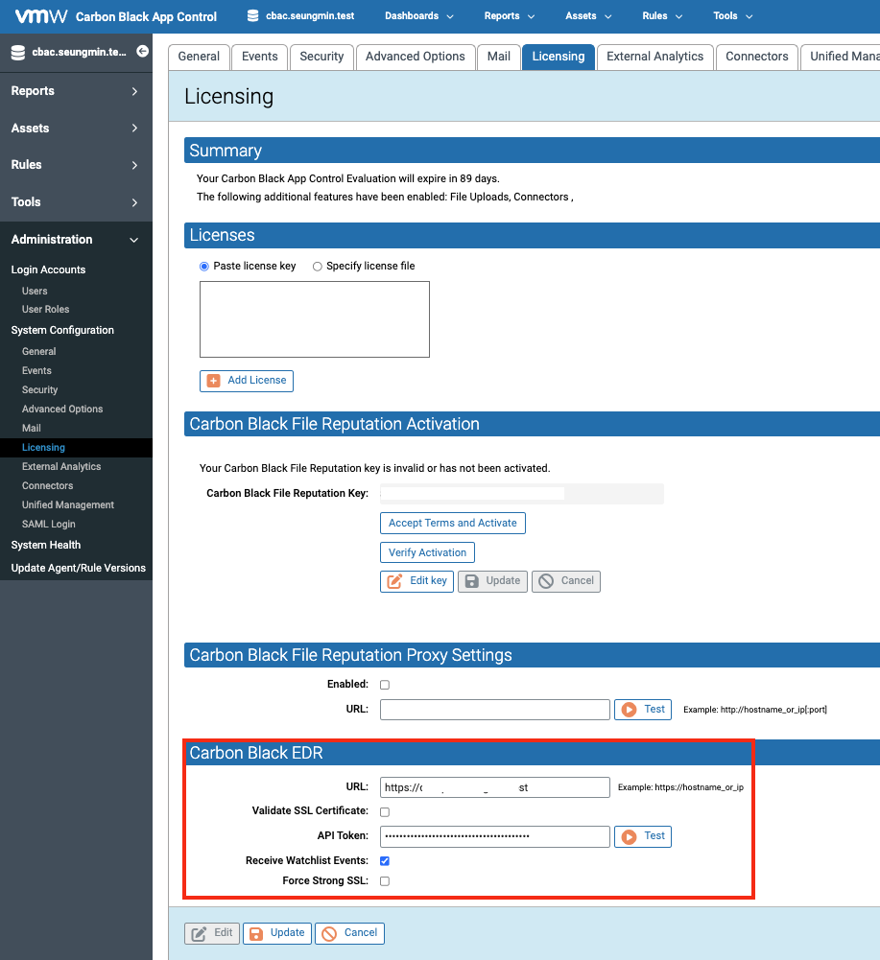
Task: Open the Connectors tab
Action: (757, 57)
